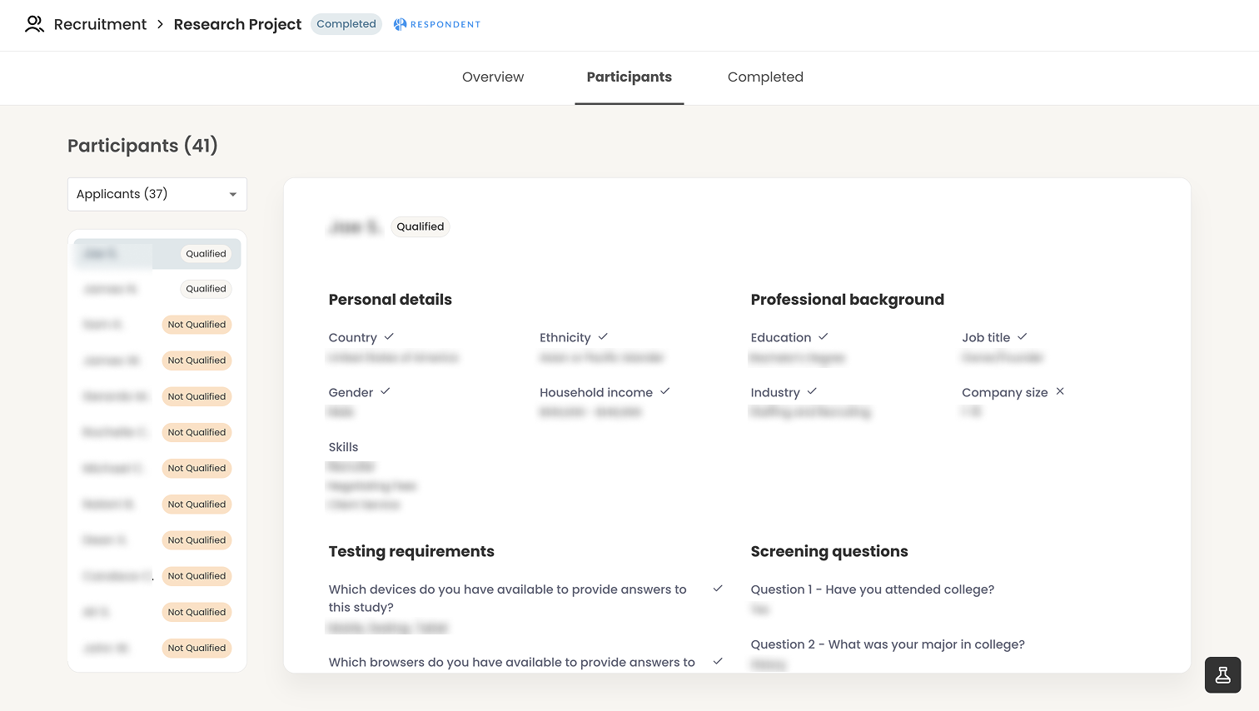
Task: Click the Professional background heading
Action: (848, 300)
